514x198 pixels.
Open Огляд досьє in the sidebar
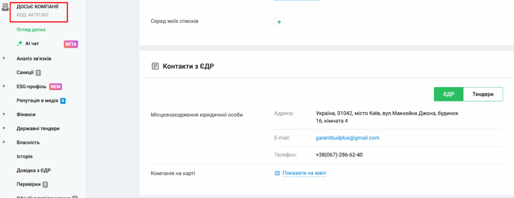click(x=31, y=29)
